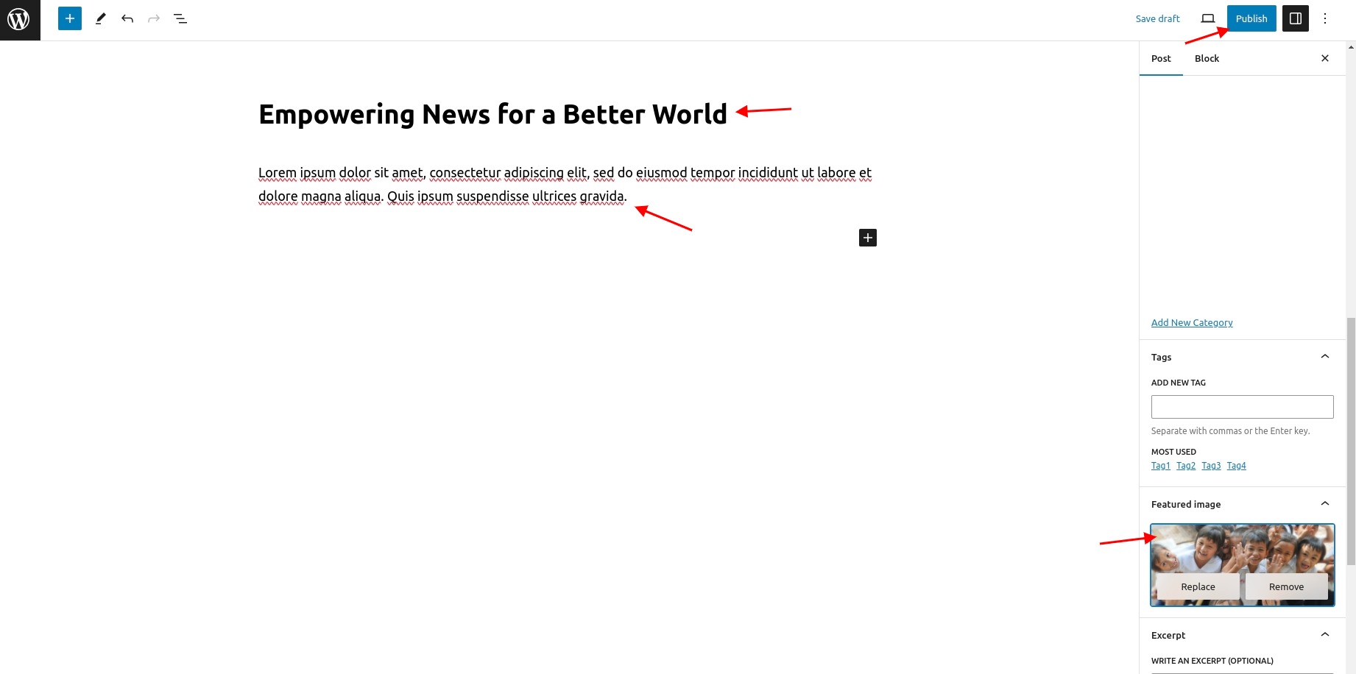This screenshot has height=674, width=1356.
Task: Open the preview device icon
Action: pos(1208,18)
